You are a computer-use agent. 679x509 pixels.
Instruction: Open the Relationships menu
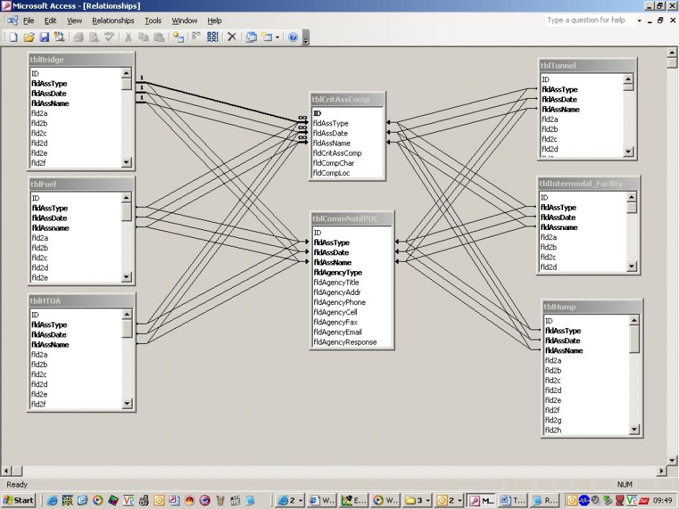click(113, 20)
